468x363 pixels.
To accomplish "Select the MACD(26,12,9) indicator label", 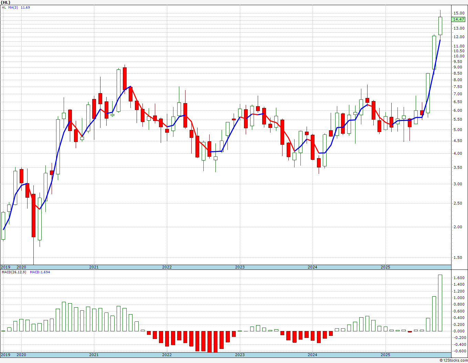I will 14,272.
